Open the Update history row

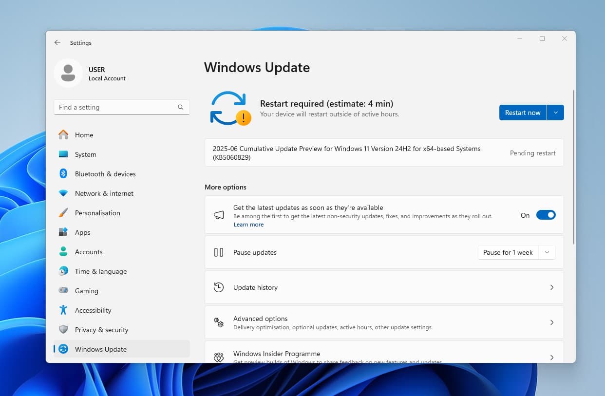(384, 287)
